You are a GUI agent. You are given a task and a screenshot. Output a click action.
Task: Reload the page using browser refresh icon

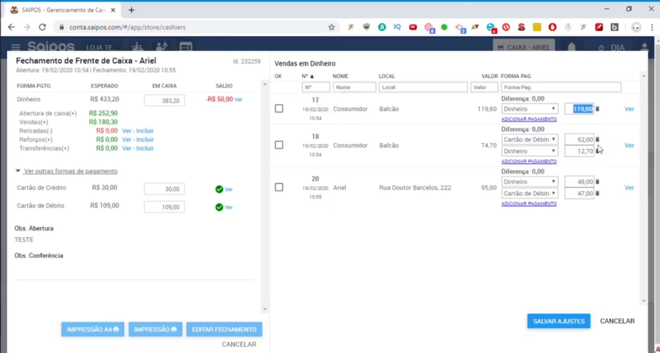click(43, 27)
